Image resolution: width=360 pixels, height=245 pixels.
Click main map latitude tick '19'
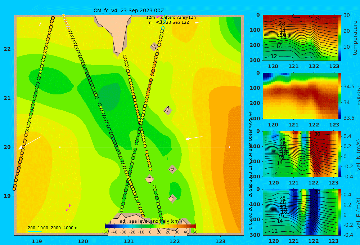click(7, 196)
